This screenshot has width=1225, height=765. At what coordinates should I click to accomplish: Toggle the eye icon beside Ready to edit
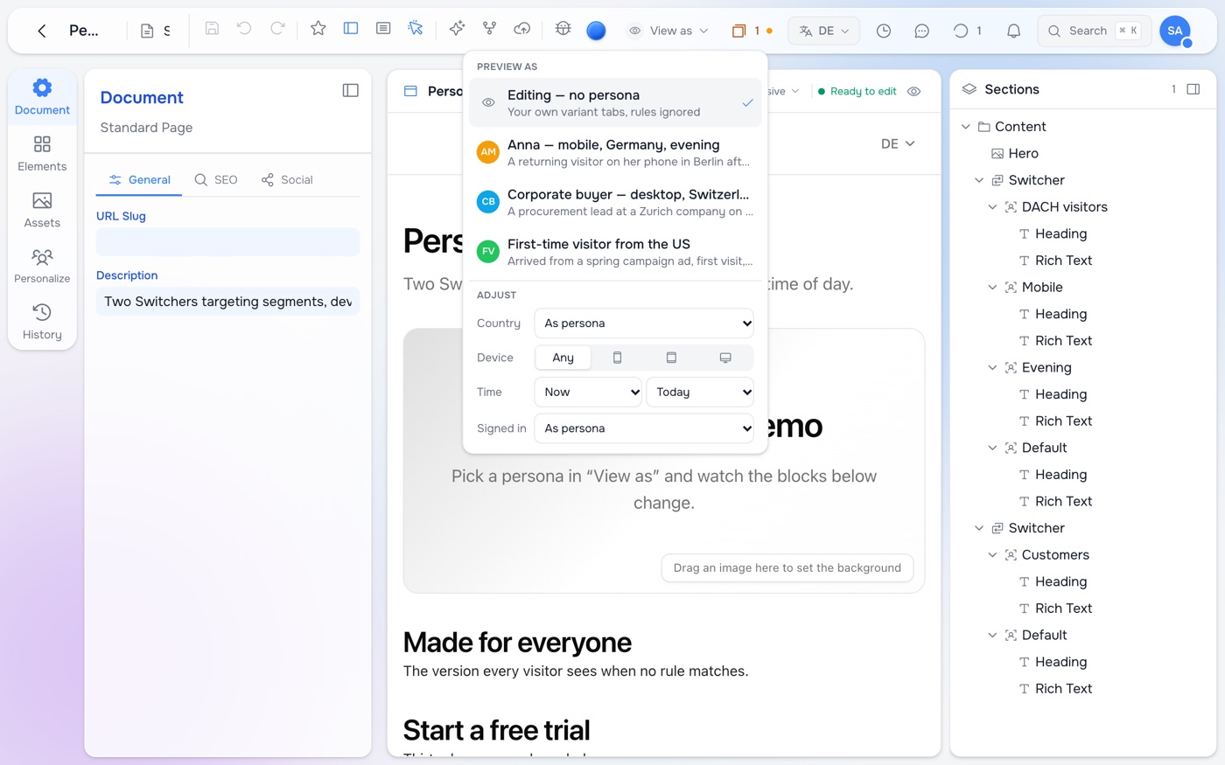(914, 91)
